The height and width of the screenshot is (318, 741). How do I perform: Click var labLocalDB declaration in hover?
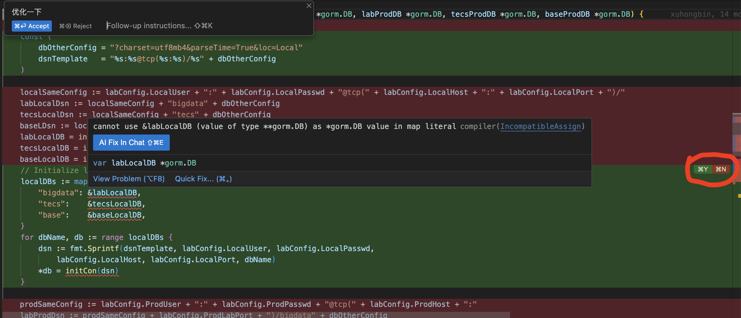click(145, 163)
